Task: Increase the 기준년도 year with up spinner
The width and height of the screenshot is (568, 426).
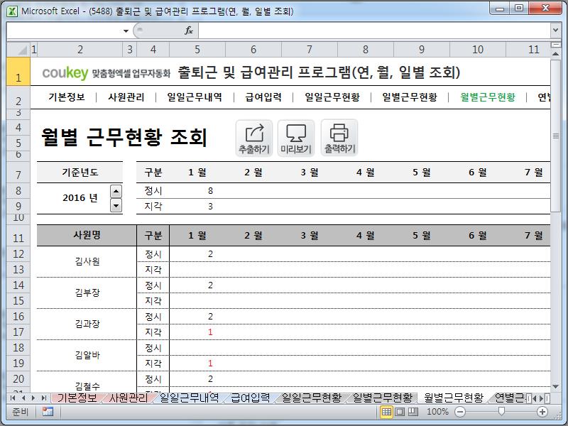Action: pyautogui.click(x=116, y=191)
